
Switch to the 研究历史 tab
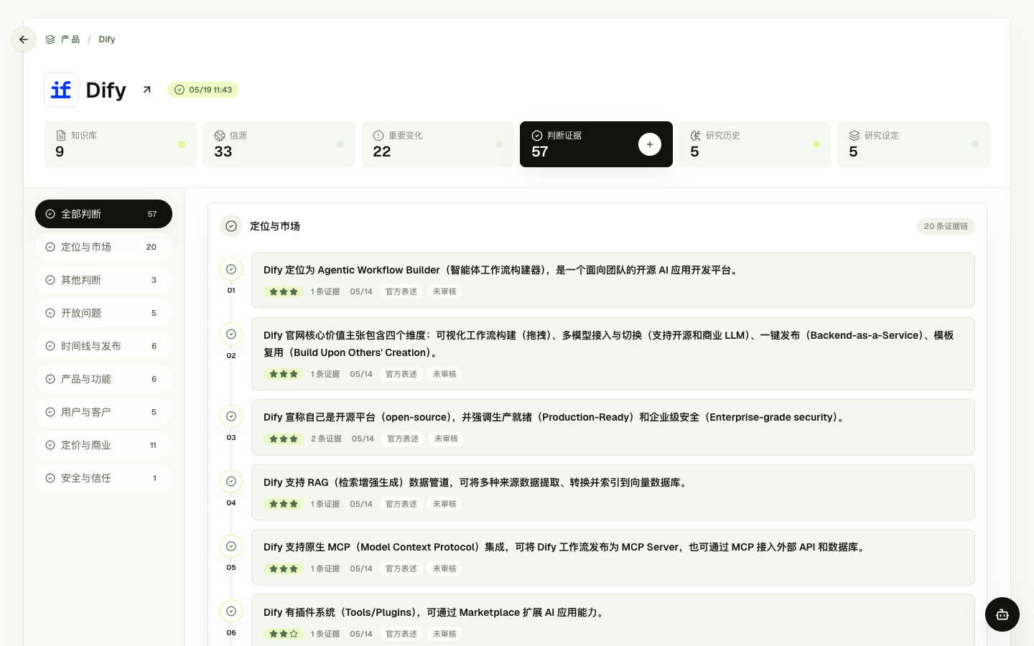(x=755, y=144)
